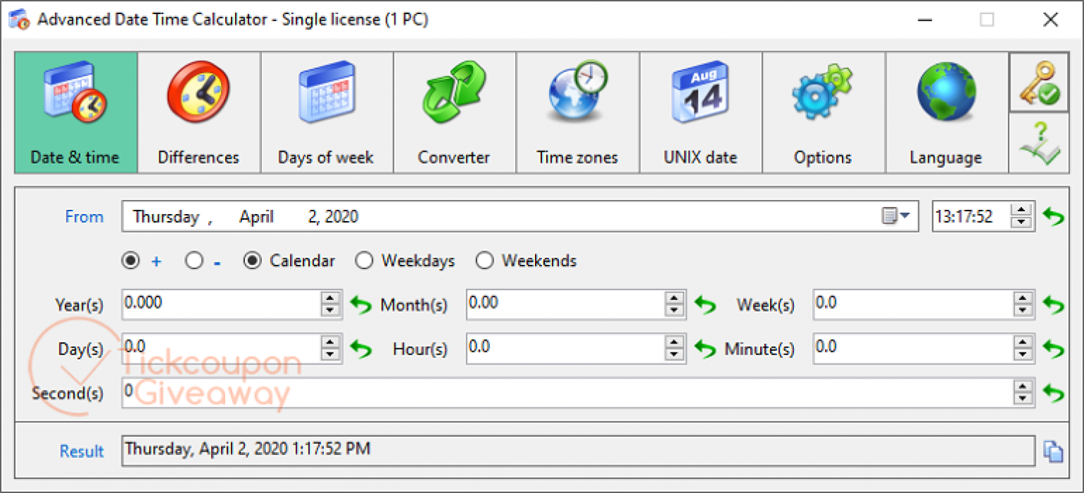Select the plus (add) radio button
This screenshot has height=493, width=1084.
(131, 261)
